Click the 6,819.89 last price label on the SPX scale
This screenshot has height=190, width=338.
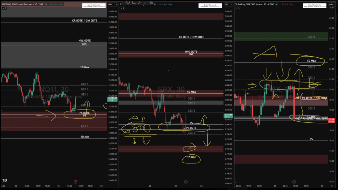(228, 115)
